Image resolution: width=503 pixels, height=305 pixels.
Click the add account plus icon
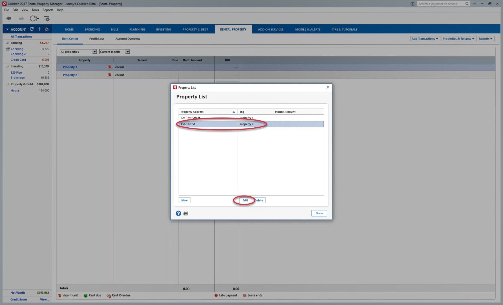39,29
